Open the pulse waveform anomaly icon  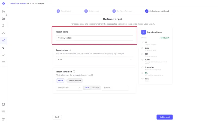tap(4, 48)
